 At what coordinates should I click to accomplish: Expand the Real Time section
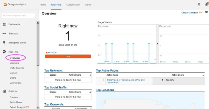(13, 52)
